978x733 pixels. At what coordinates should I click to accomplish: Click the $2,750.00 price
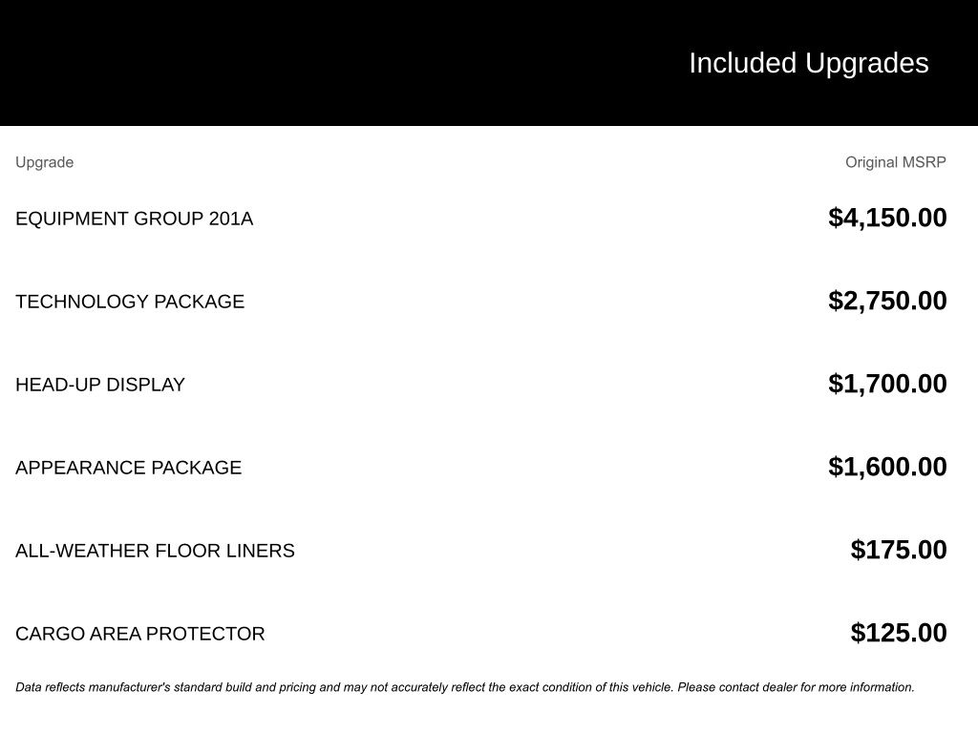click(x=887, y=301)
